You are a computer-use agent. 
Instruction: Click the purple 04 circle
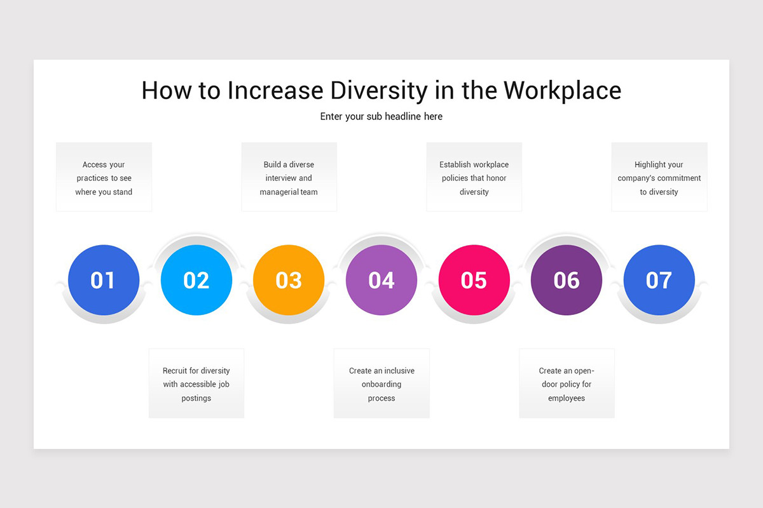[x=381, y=280]
